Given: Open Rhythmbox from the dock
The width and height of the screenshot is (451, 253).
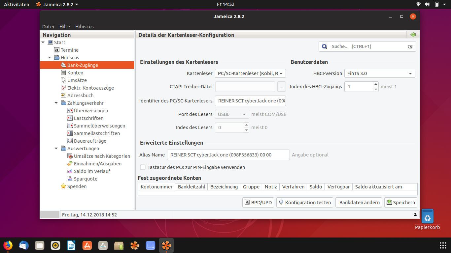Looking at the screenshot, I should pos(55,245).
